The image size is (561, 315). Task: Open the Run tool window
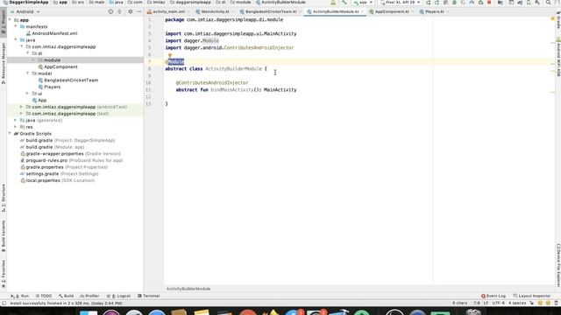pos(20,296)
